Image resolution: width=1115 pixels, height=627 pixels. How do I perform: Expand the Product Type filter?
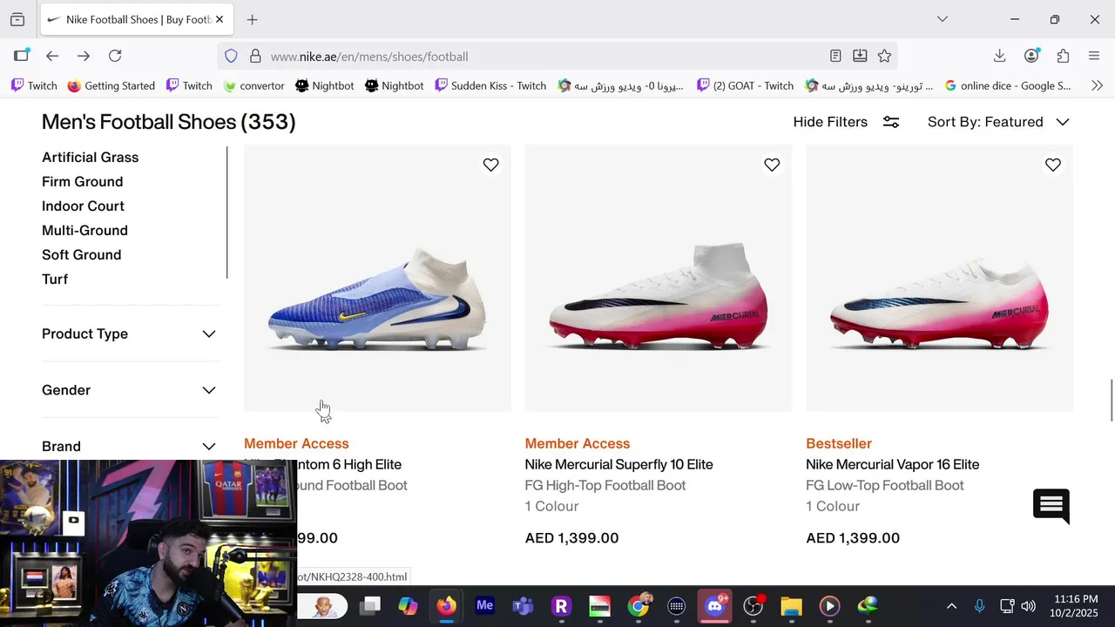[x=129, y=334]
